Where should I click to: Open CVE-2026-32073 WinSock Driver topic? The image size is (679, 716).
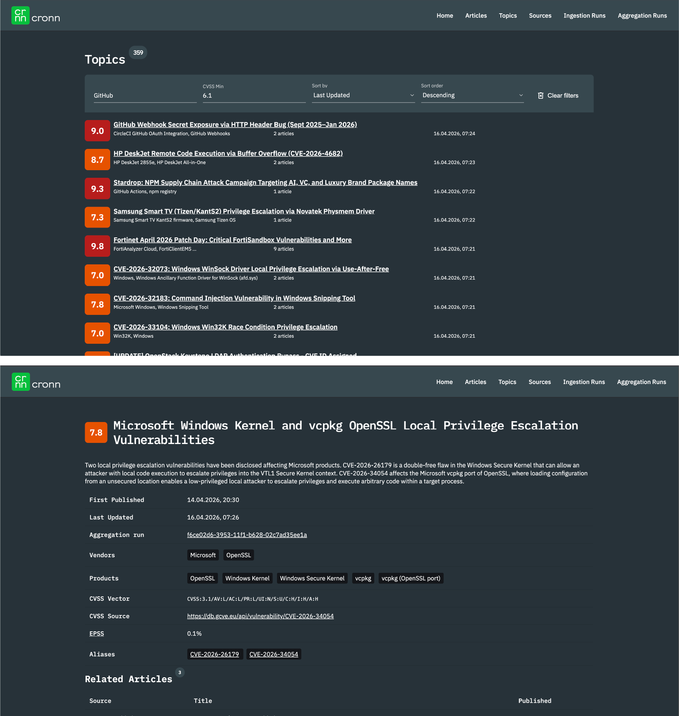[251, 269]
